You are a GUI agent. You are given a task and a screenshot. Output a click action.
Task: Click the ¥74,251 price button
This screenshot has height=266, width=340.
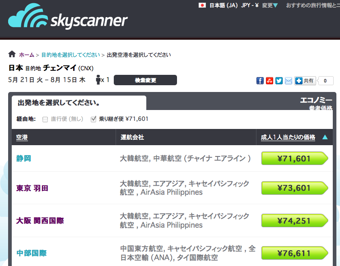[294, 220]
